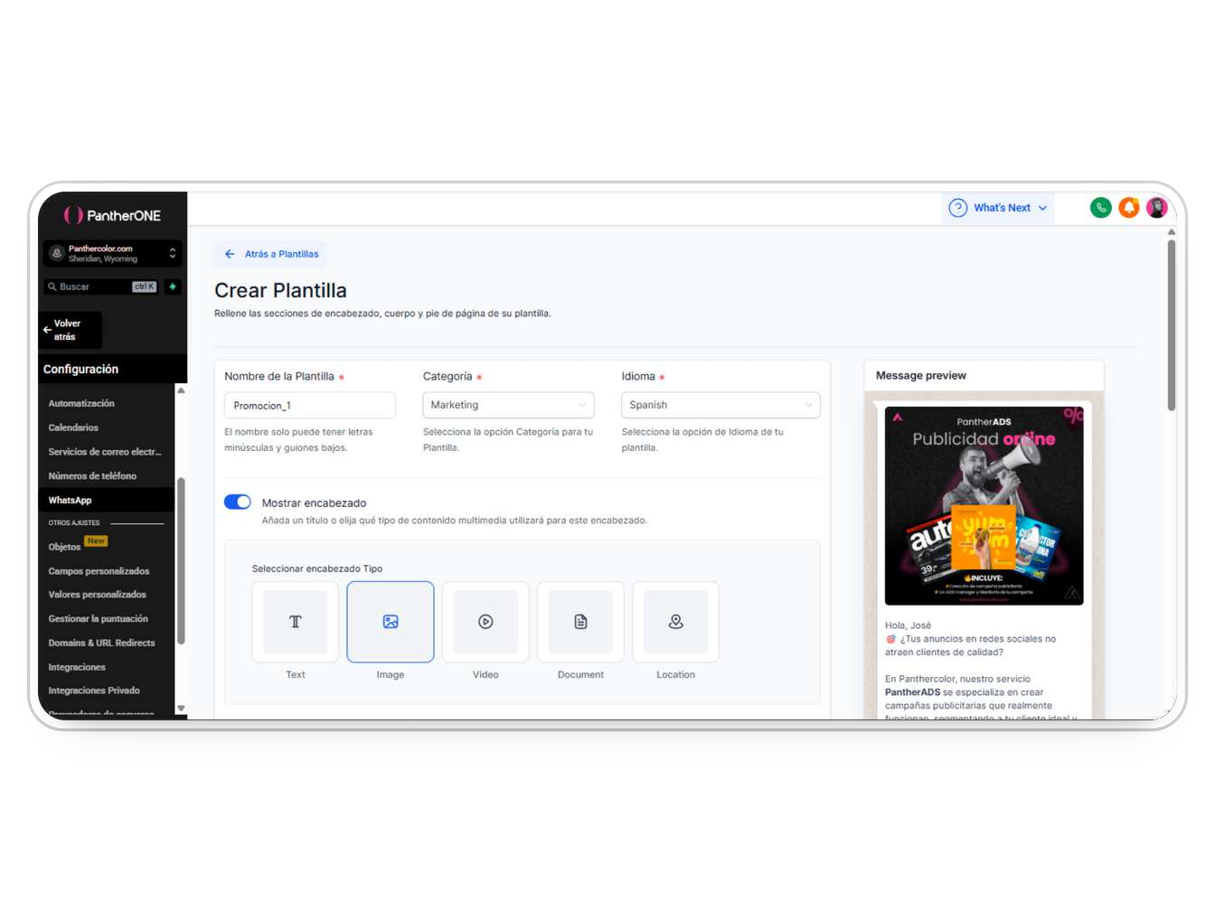Select the Document header type
Viewport: 1215px width, 911px height.
coord(580,622)
